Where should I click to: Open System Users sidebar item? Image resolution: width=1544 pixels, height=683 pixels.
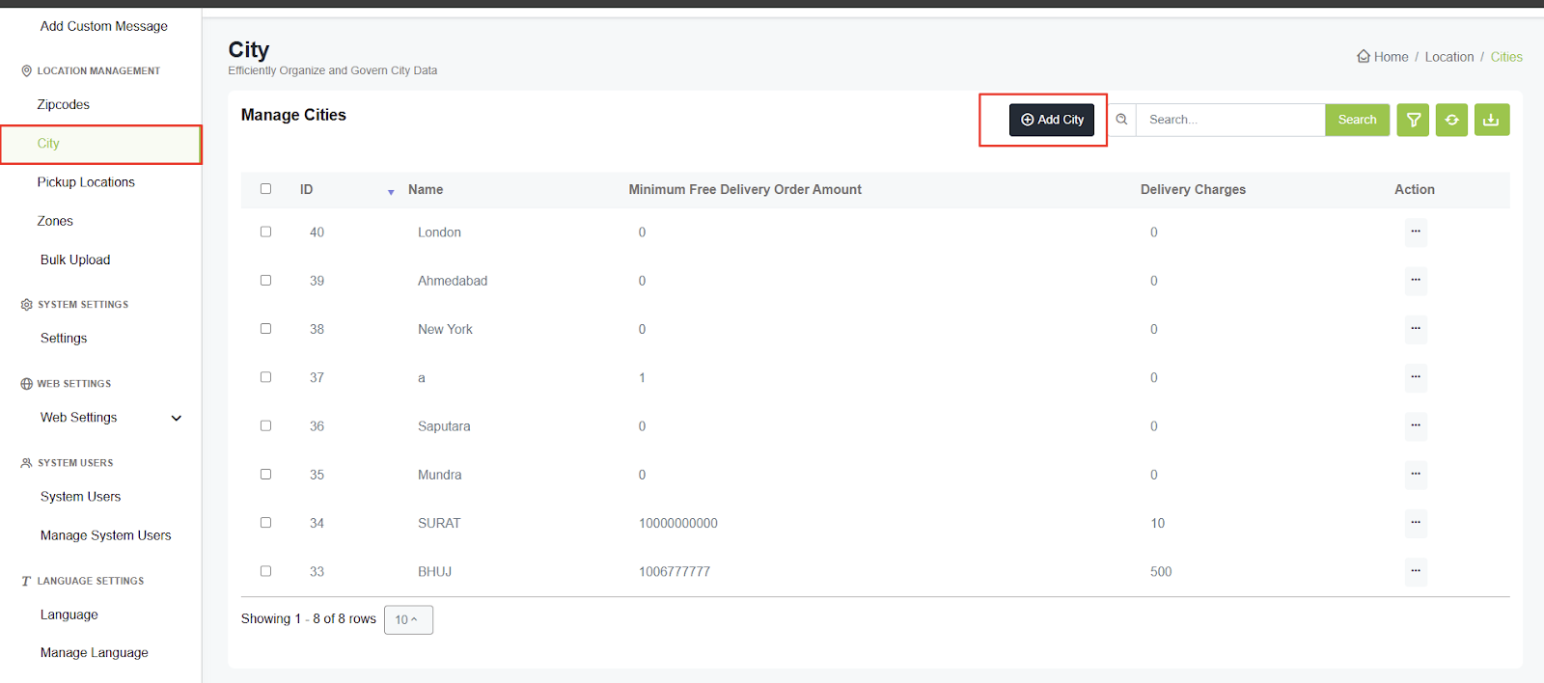point(80,497)
